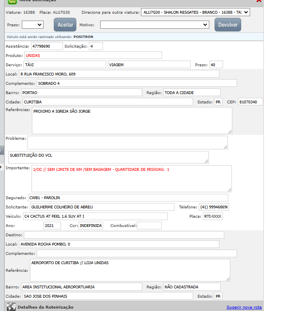Click the empty Destino field

pyautogui.click(x=124, y=235)
